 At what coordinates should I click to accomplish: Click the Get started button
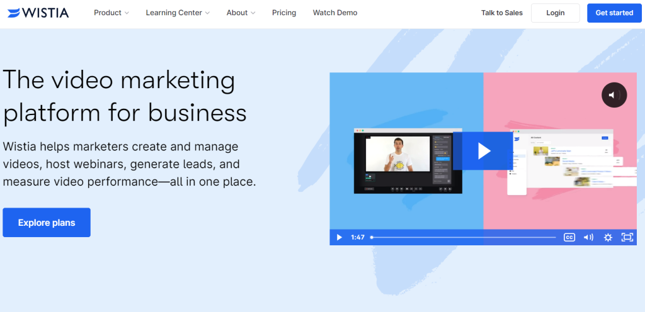614,13
